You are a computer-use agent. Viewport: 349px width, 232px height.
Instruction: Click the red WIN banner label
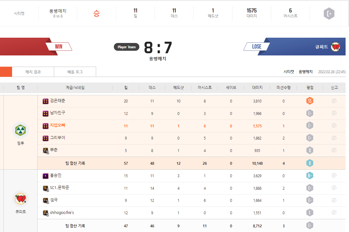coord(58,47)
